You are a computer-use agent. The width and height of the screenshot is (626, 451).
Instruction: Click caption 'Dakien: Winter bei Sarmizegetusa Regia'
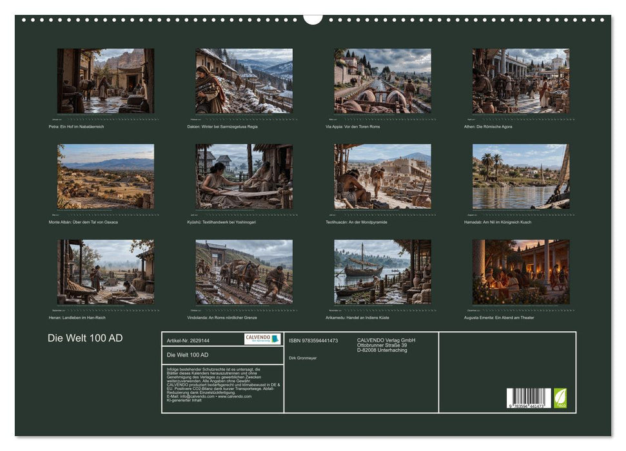point(222,126)
